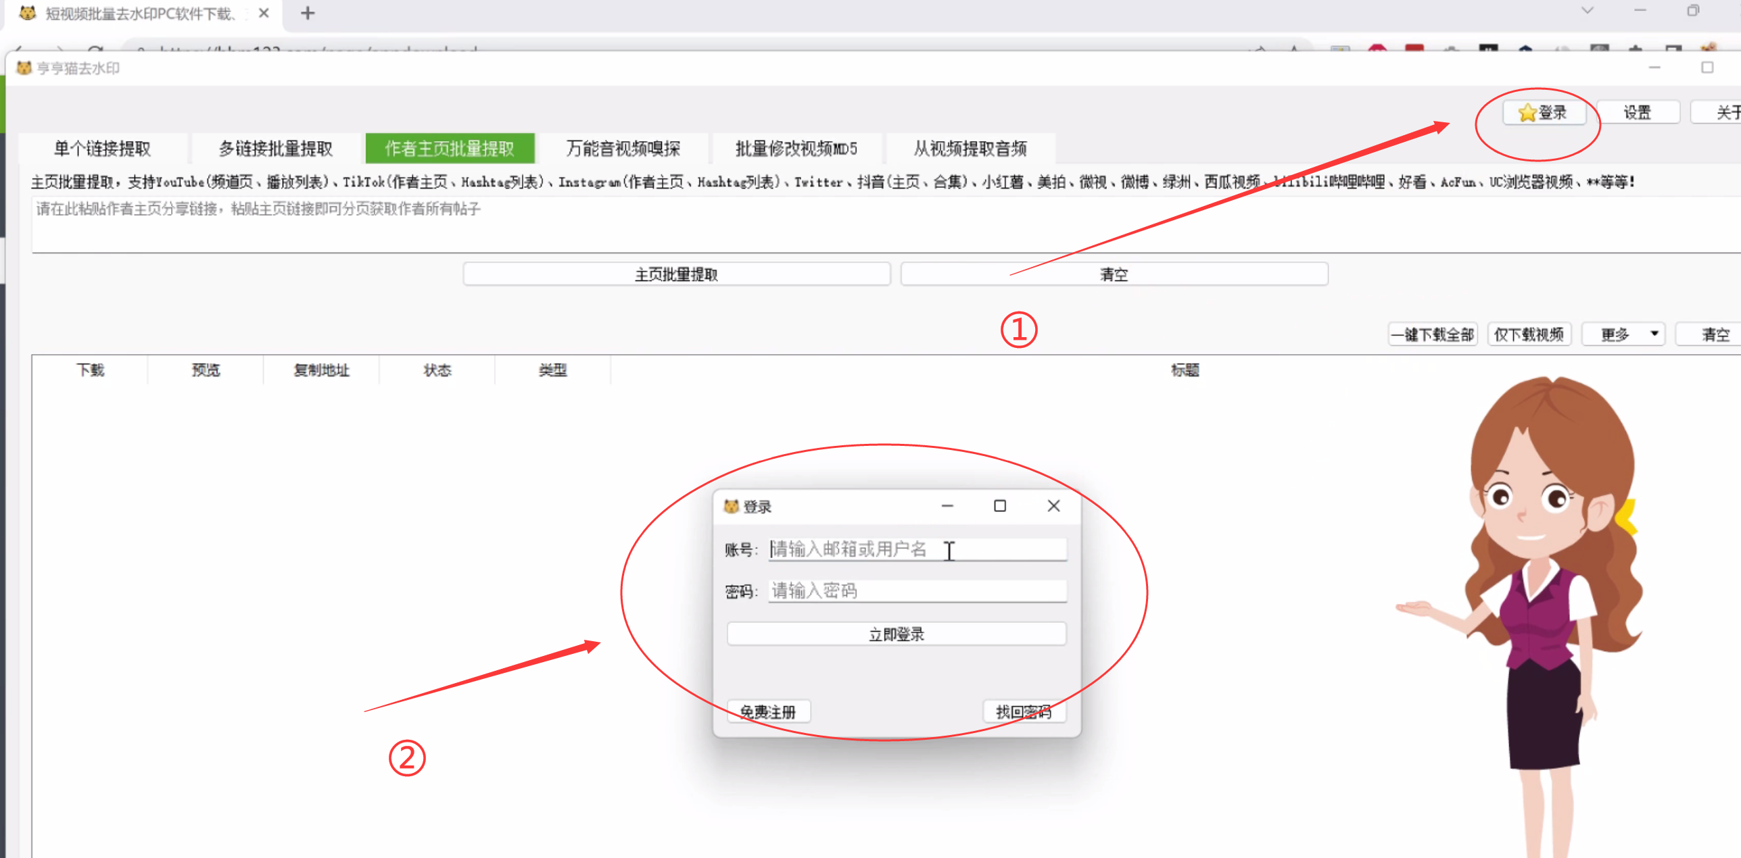Open the 设置 settings button
The image size is (1741, 858).
1637,113
